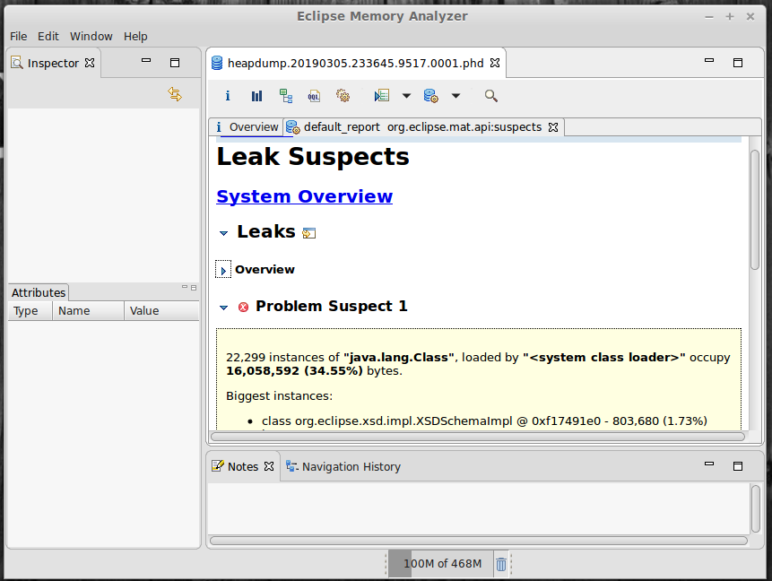
Task: Click the 16,058,592 (34.55%) bytes text
Action: 314,371
